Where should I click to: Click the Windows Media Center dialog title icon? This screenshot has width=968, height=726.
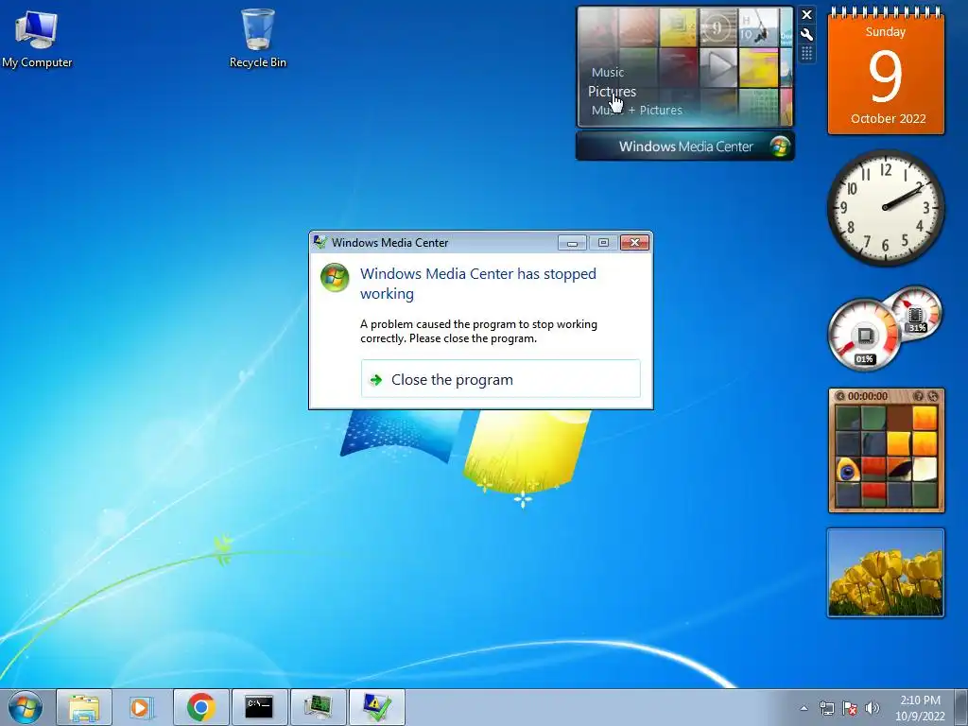(320, 242)
